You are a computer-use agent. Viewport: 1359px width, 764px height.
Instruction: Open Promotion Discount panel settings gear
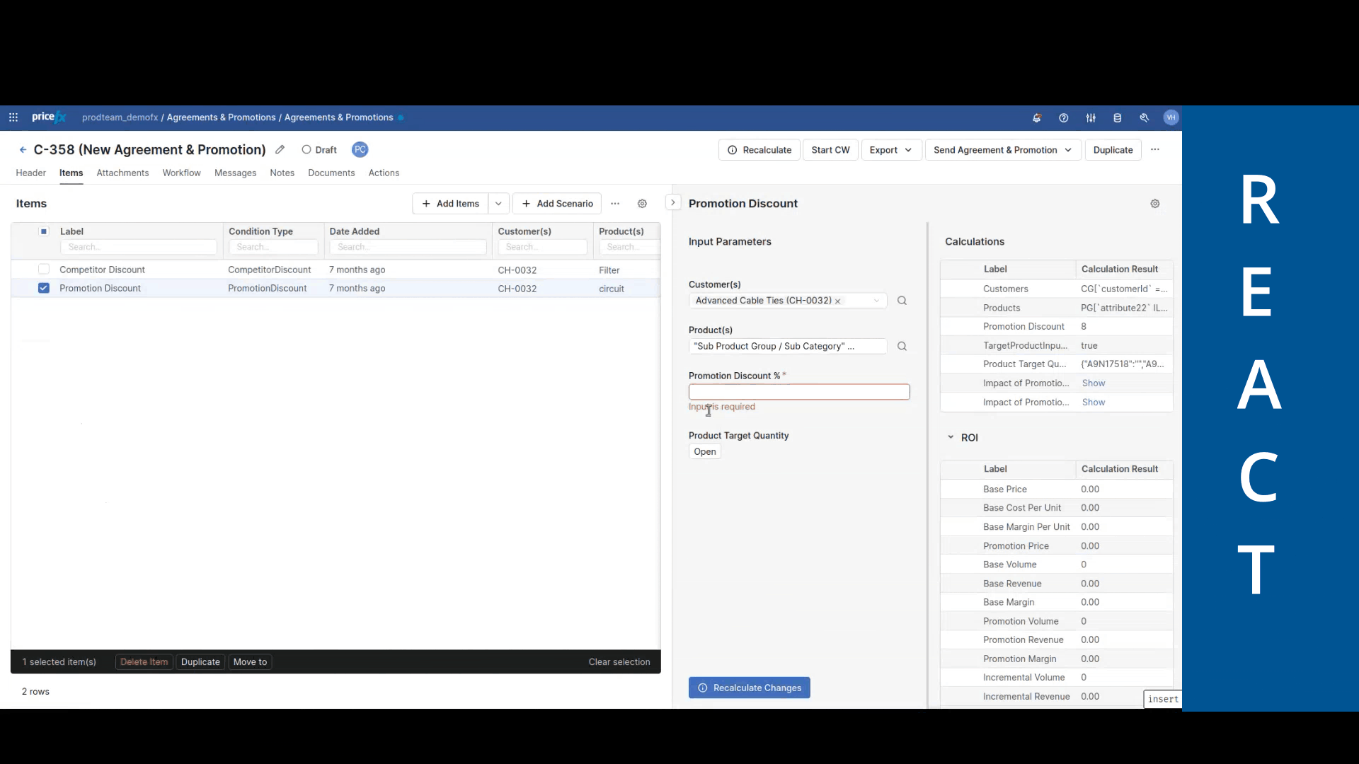tap(1154, 204)
